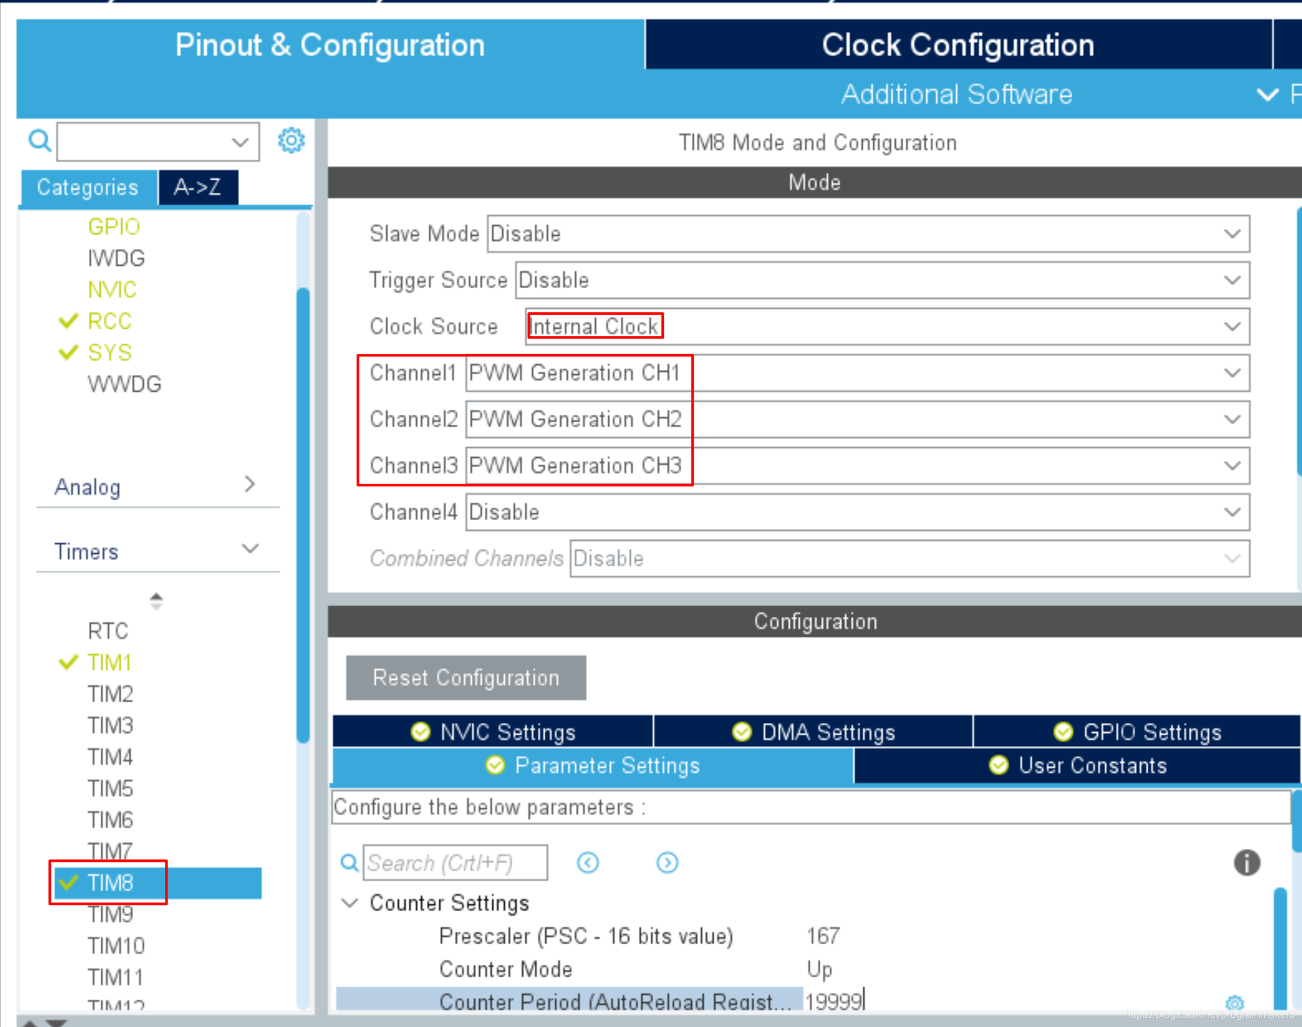Screen dimensions: 1302x1027
Task: Open DMA Settings tab
Action: pyautogui.click(x=814, y=731)
